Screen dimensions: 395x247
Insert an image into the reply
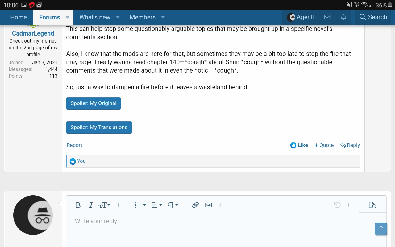click(208, 205)
